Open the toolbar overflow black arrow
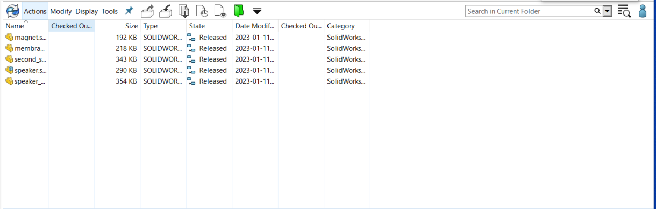 [x=257, y=11]
